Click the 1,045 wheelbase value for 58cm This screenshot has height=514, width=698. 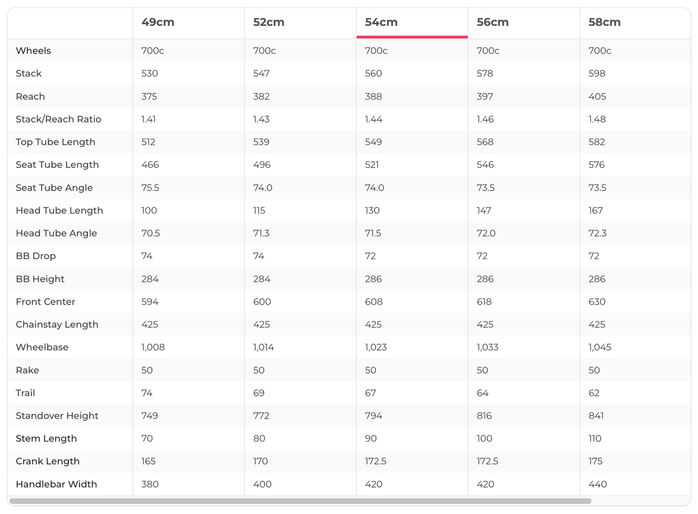600,347
